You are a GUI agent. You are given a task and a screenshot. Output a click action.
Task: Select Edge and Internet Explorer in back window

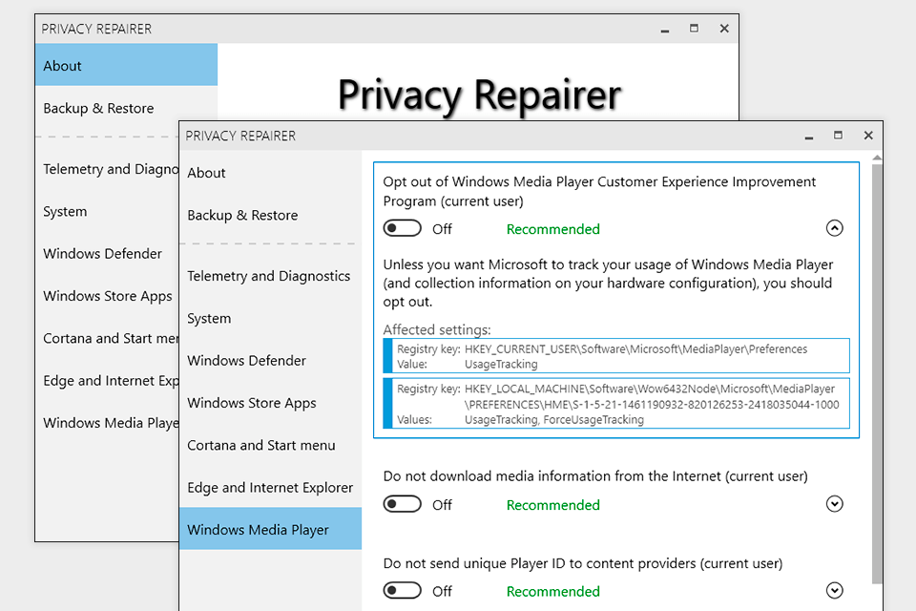108,381
